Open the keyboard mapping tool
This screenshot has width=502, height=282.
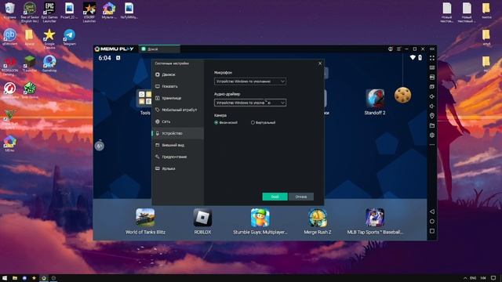pos(432,67)
